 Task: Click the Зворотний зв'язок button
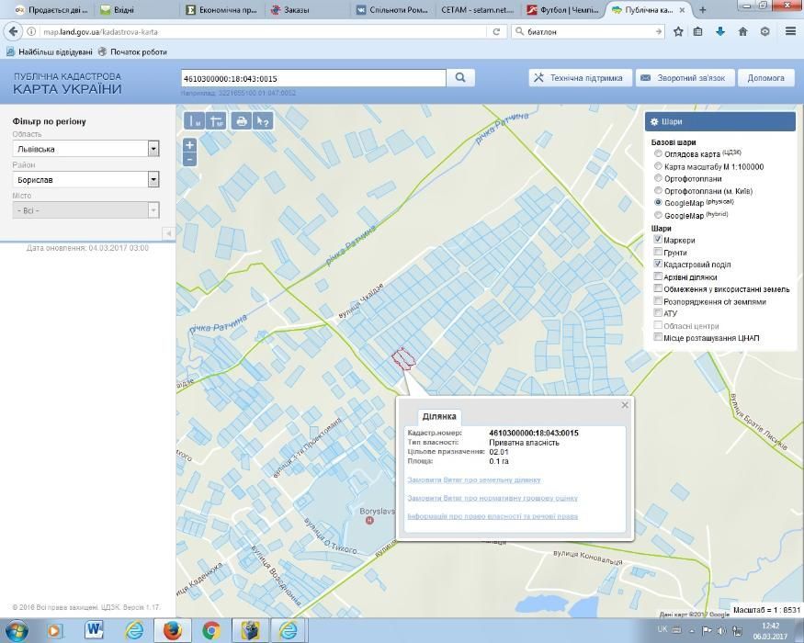tap(685, 78)
